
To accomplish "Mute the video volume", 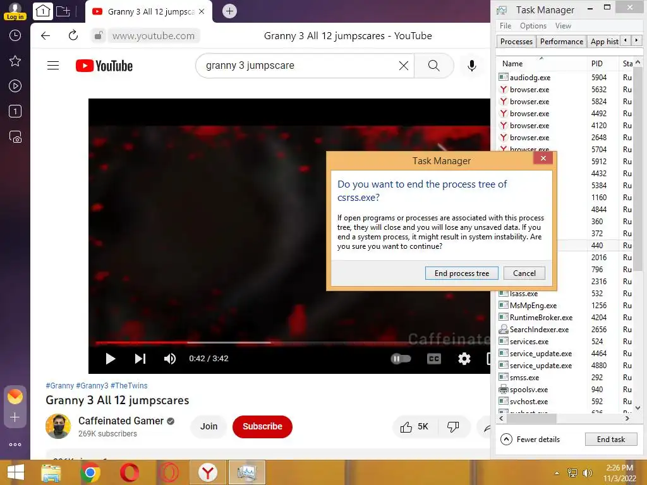I will (169, 359).
